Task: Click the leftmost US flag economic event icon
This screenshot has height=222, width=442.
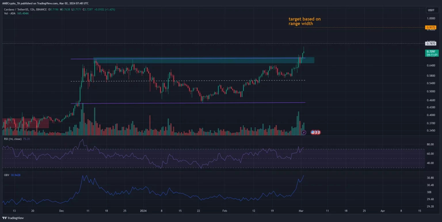Action: (x=313, y=132)
